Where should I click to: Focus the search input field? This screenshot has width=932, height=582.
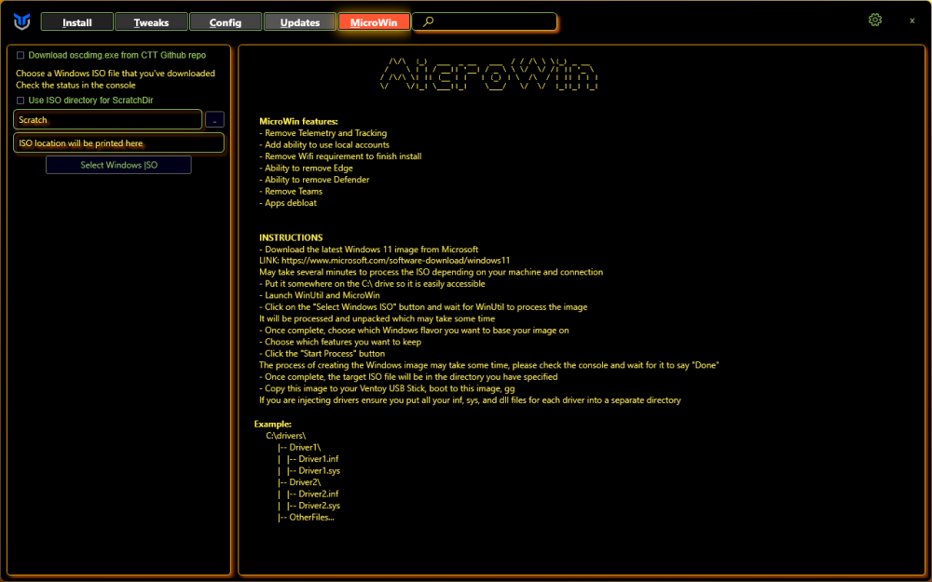pyautogui.click(x=485, y=21)
